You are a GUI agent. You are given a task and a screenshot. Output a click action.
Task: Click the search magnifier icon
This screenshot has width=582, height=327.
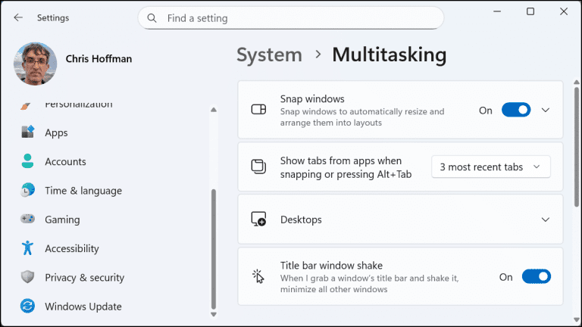pos(152,18)
